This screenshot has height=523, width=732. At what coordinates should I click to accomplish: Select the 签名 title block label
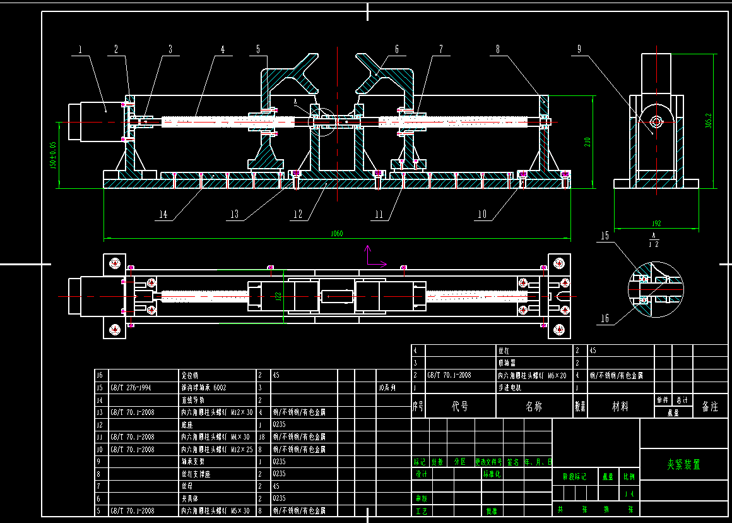(513, 462)
